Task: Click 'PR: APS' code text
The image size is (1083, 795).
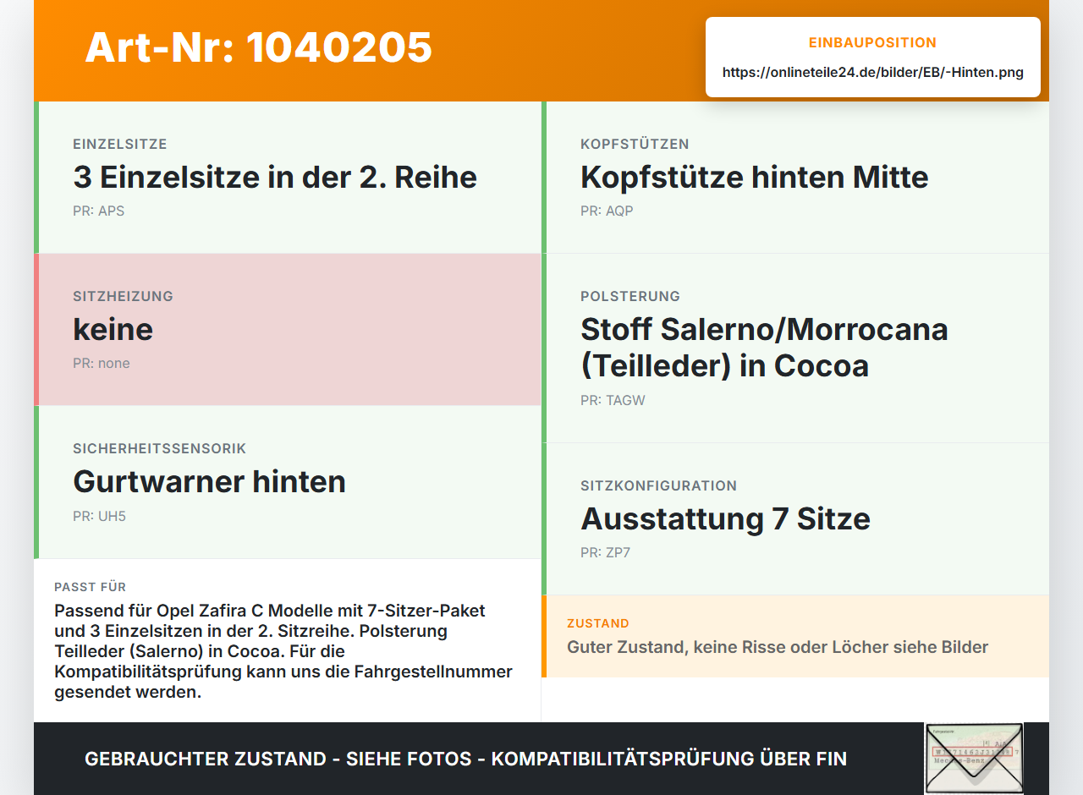Action: pos(98,211)
